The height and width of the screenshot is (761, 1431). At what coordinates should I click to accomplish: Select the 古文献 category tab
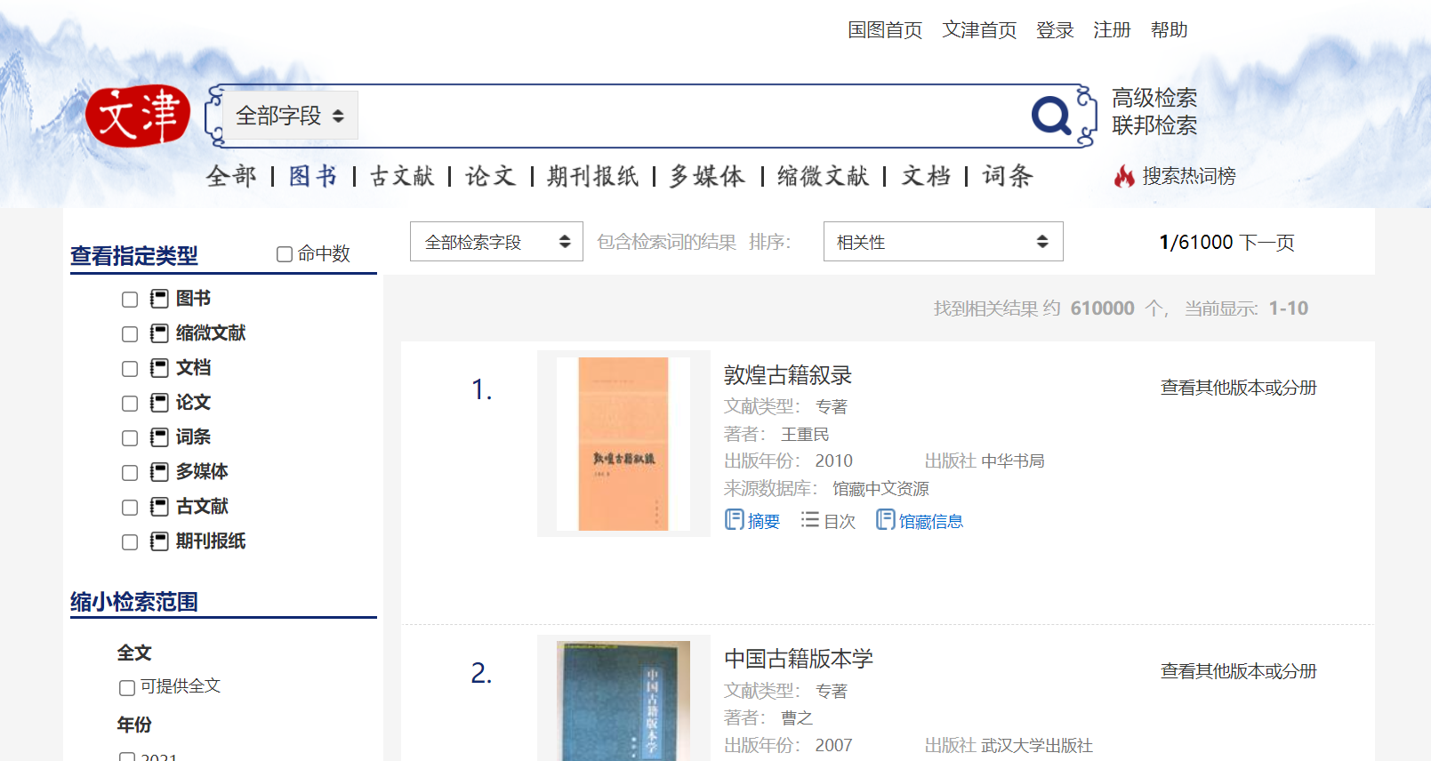click(402, 176)
